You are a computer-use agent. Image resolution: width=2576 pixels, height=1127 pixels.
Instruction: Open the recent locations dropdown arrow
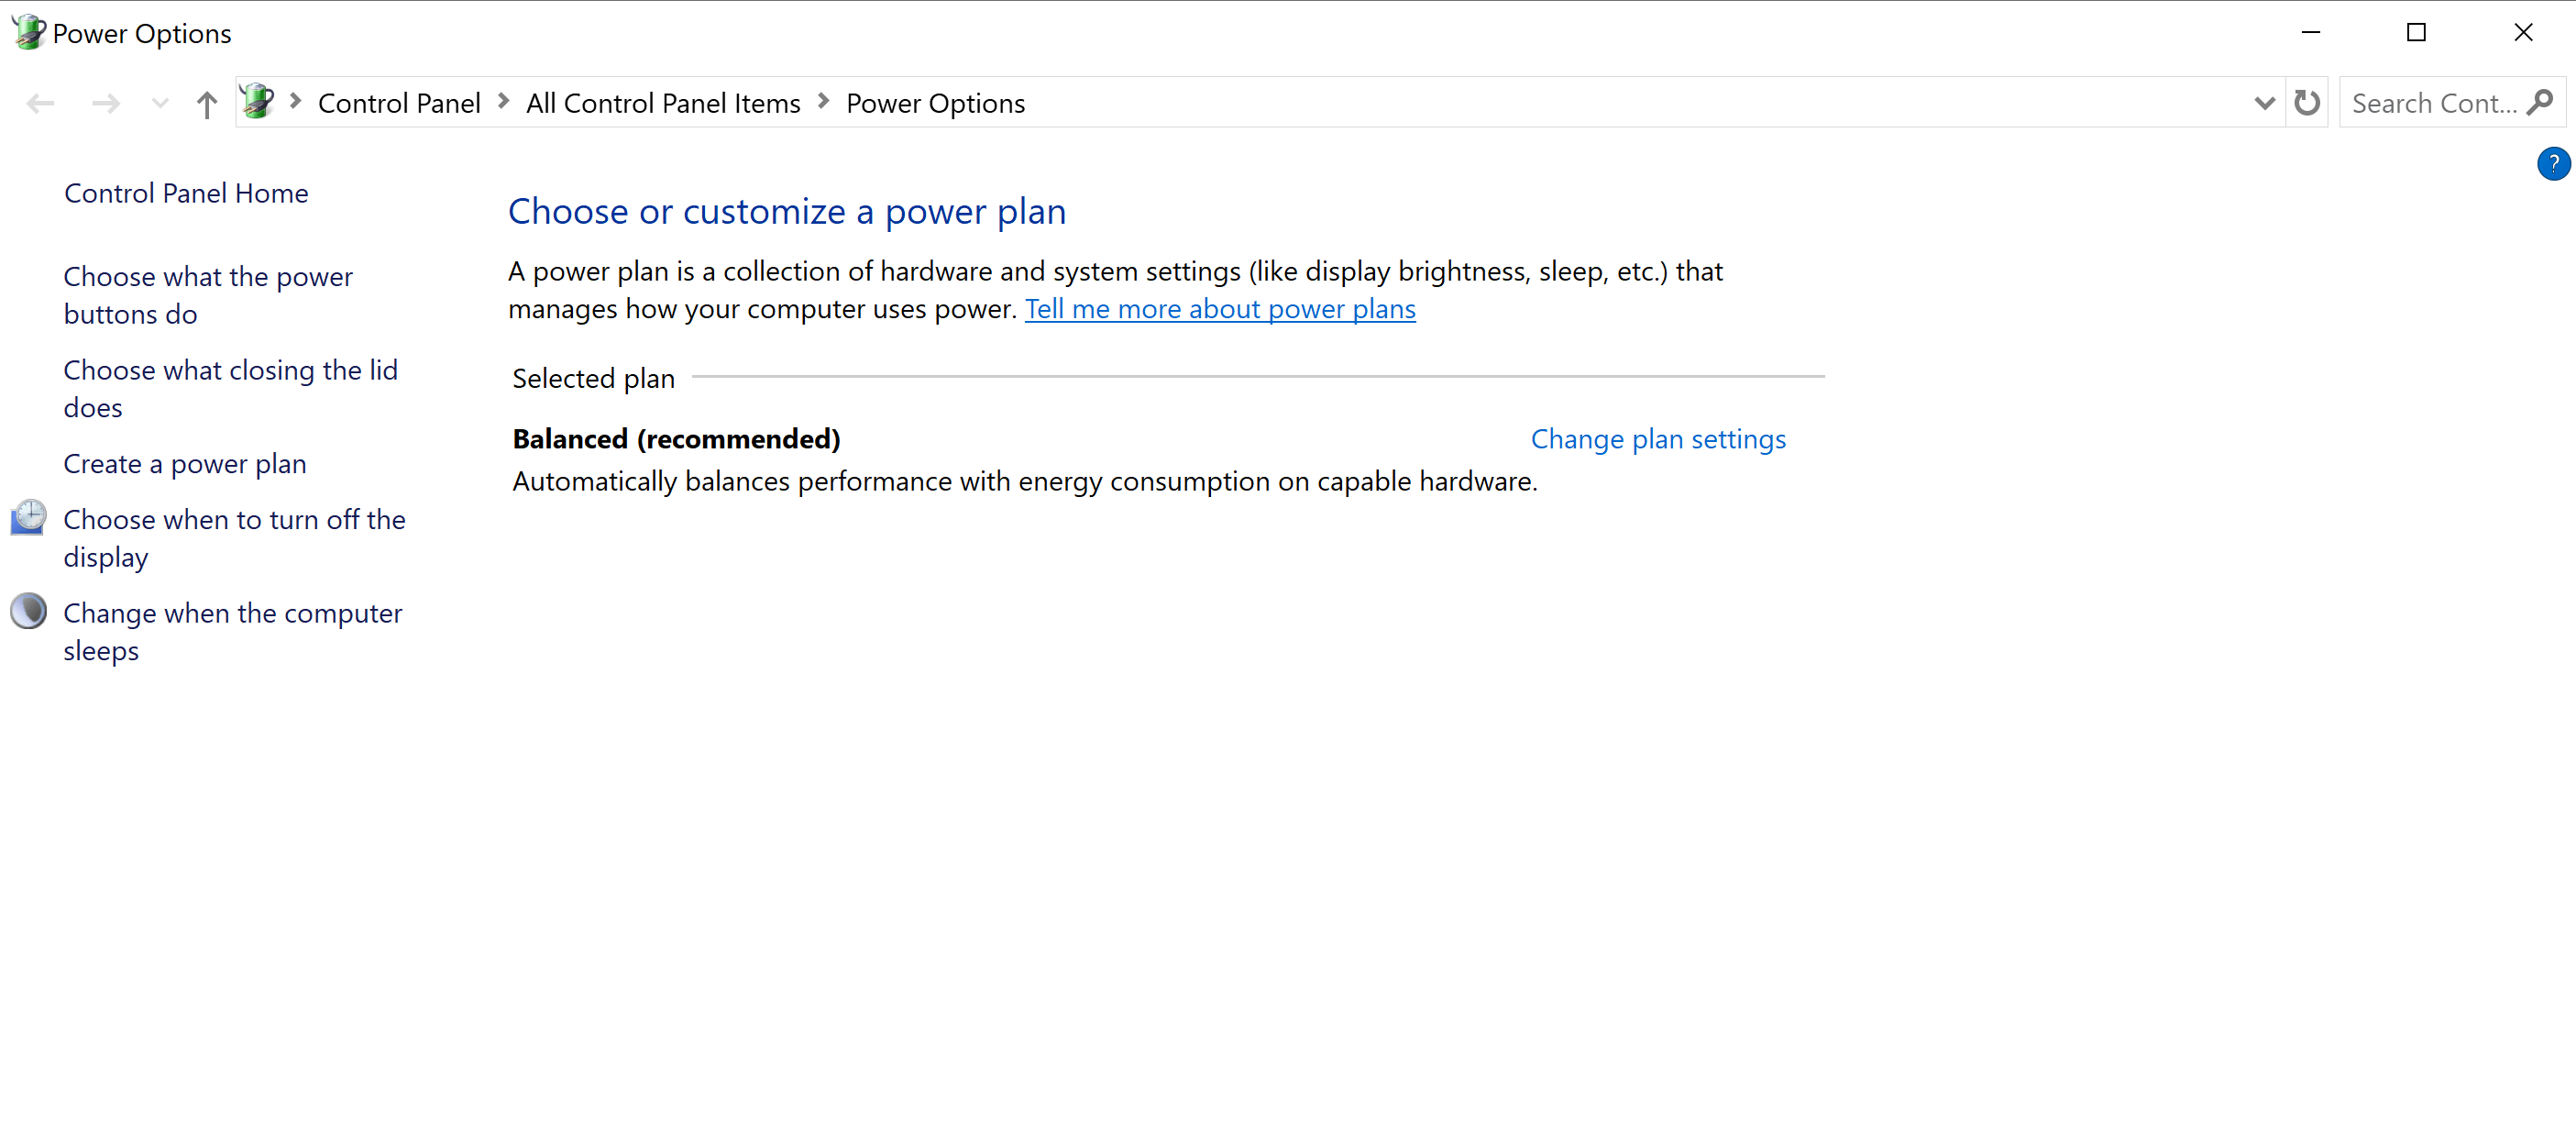(x=159, y=103)
